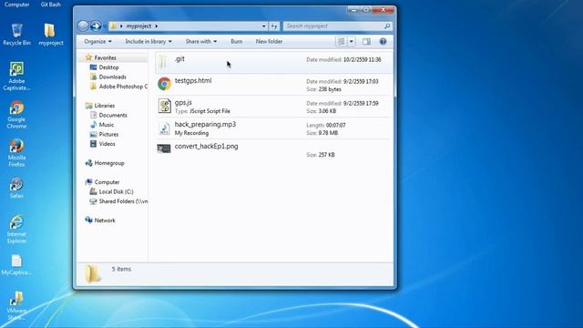Launch Adobe Captivate from the desktop

[x=16, y=77]
